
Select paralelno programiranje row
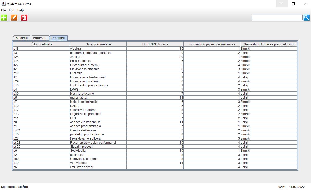155,134
